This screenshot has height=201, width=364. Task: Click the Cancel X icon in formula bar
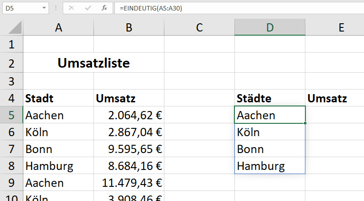pos(71,8)
